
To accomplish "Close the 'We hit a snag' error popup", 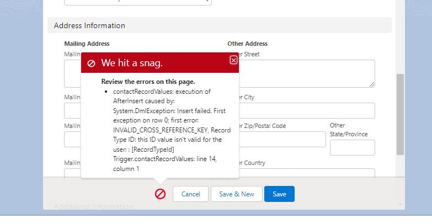I will click(233, 60).
